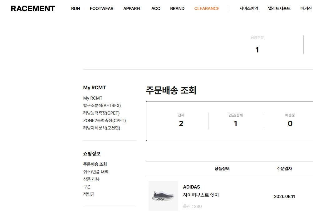Open the RUN menu
This screenshot has width=313, height=216.
(x=76, y=9)
